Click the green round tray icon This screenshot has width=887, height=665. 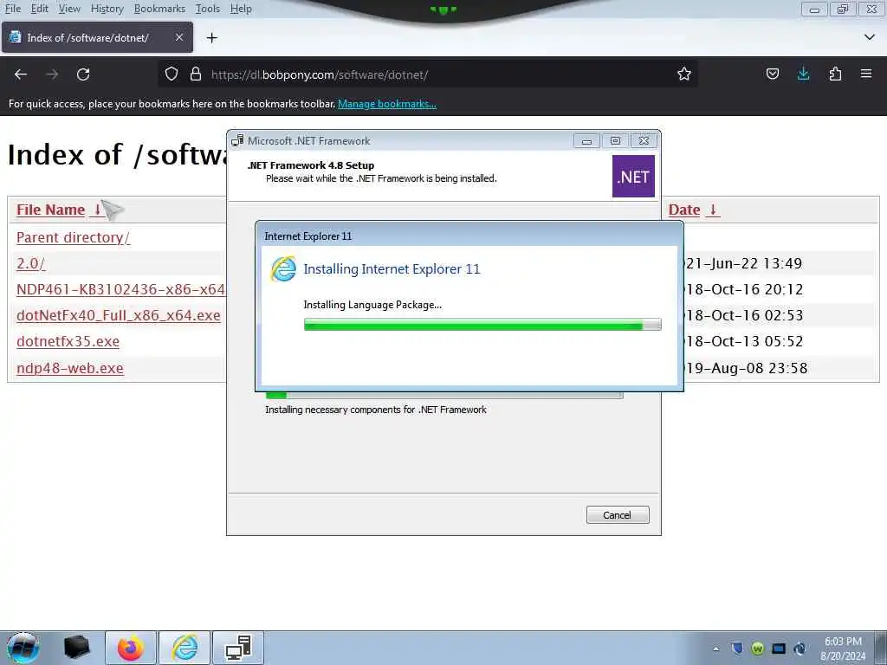pyautogui.click(x=757, y=649)
